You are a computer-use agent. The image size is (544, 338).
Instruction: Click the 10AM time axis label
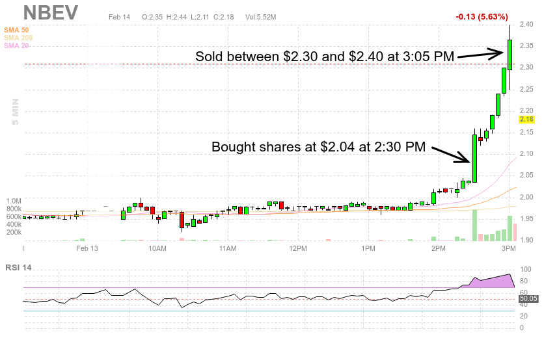(x=157, y=248)
